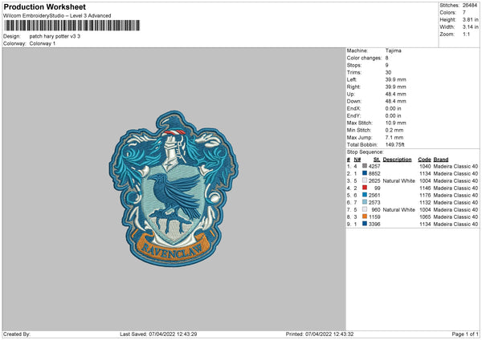
Task: Select the orange swatch beside 1159 stitches
Action: coord(365,217)
